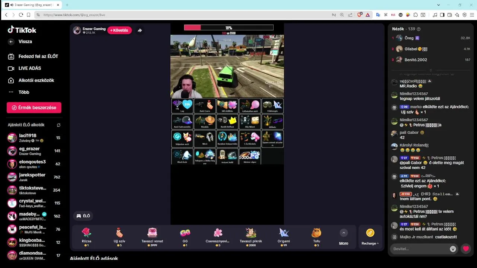This screenshot has width=477, height=268.
Task: Open viewer Benitó.2002 profile
Action: click(x=431, y=60)
